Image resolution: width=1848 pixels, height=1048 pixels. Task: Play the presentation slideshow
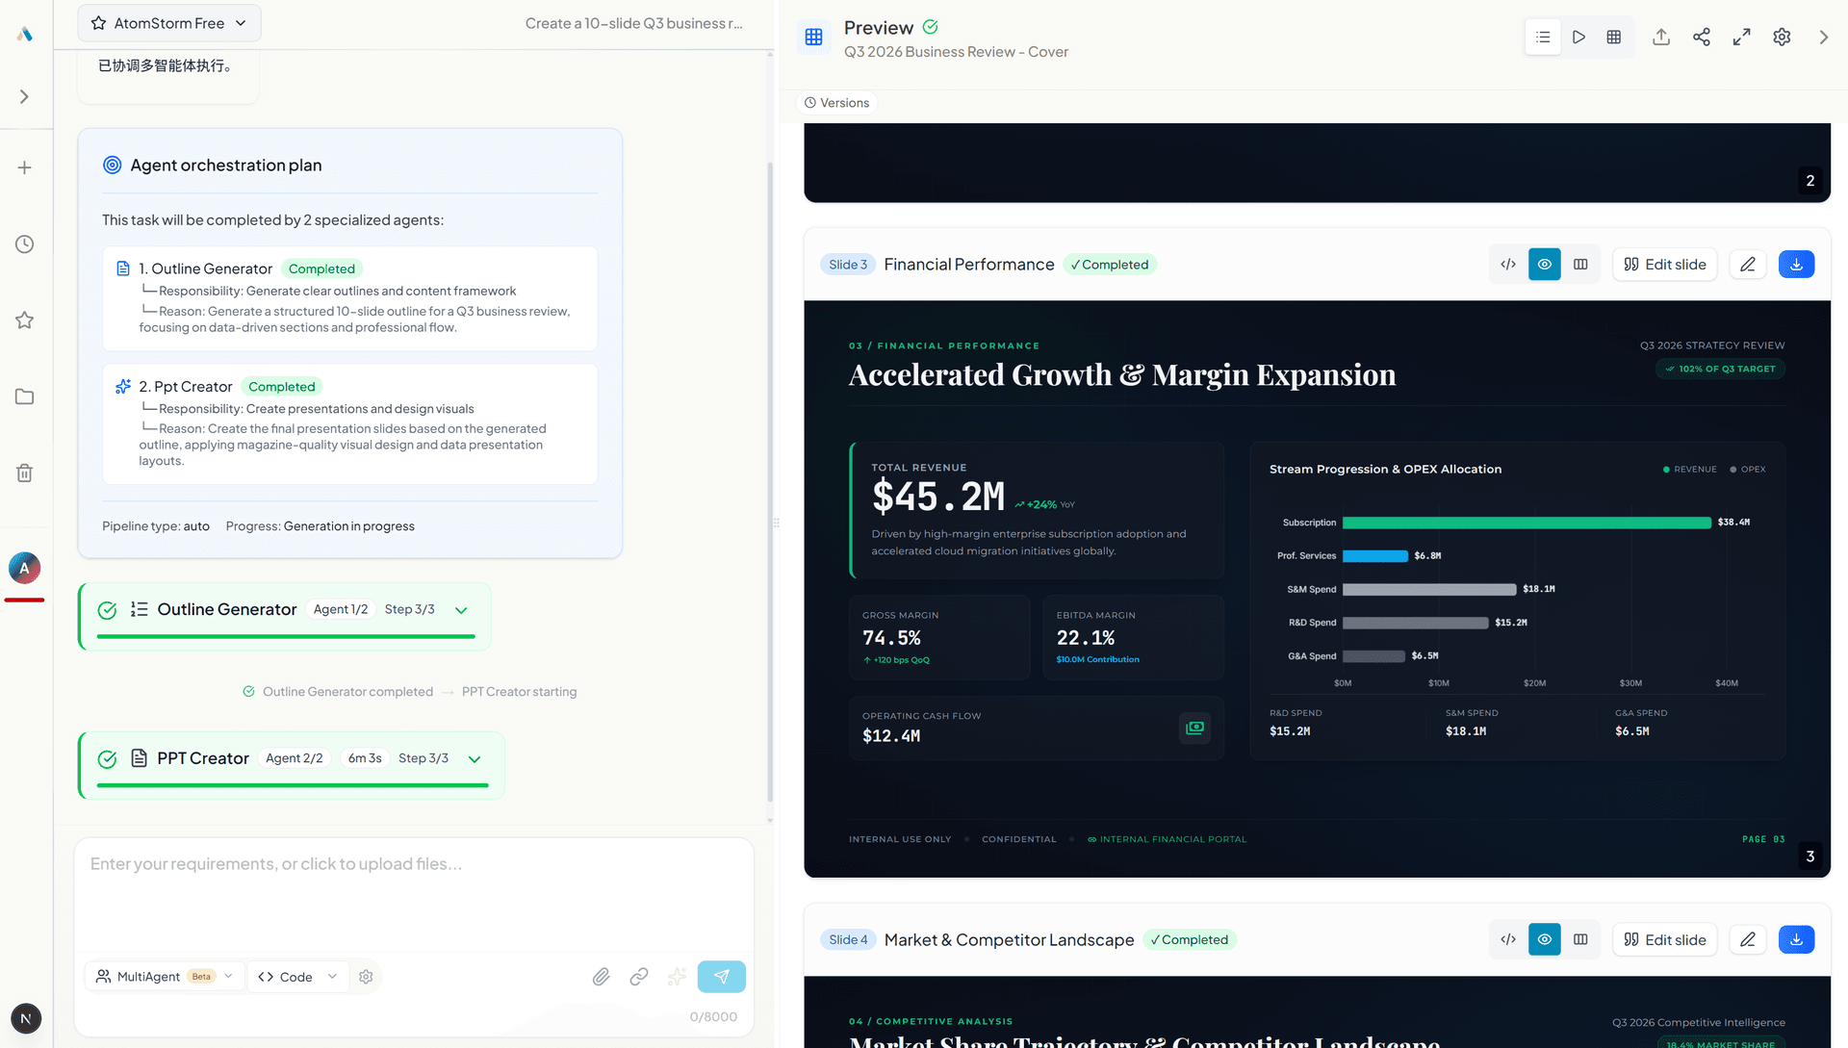[1578, 37]
